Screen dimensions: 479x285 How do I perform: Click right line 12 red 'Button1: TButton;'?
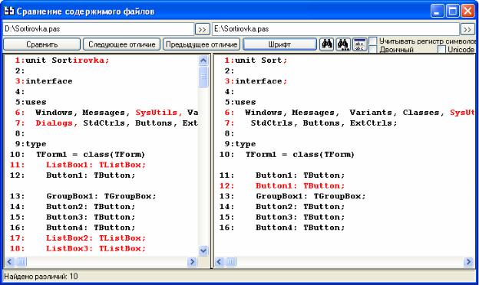[x=300, y=185]
